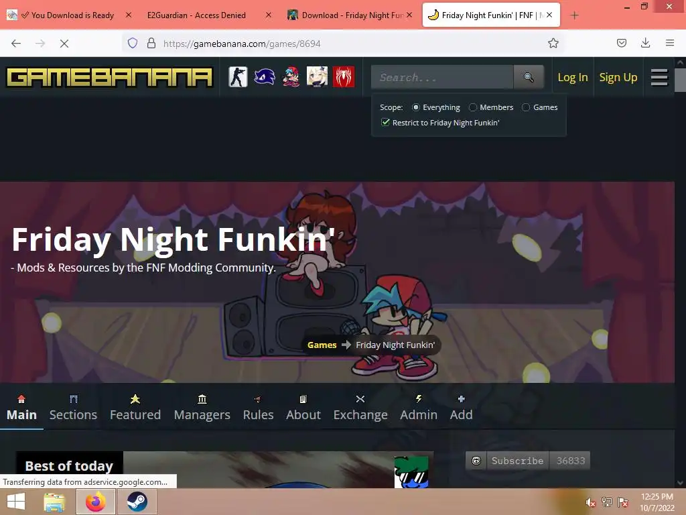Image resolution: width=686 pixels, height=515 pixels.
Task: Open Steam from the taskbar
Action: [137, 502]
